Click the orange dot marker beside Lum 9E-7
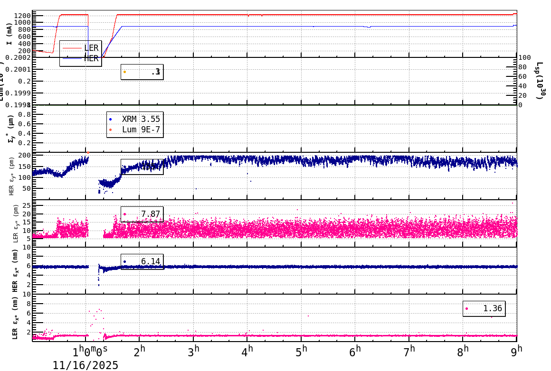This screenshot has height=371, width=551. pyautogui.click(x=110, y=130)
